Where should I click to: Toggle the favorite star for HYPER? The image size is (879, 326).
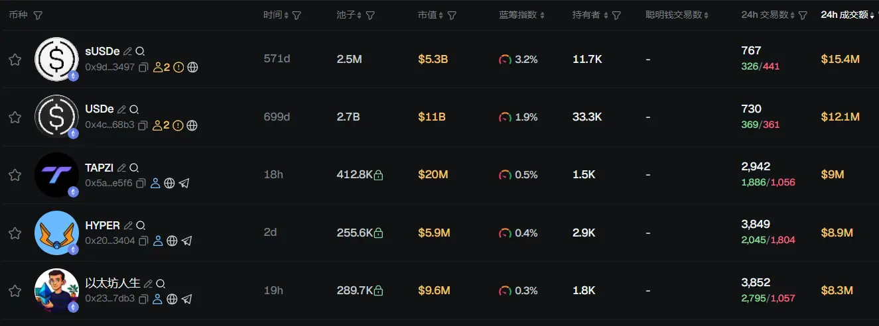pyautogui.click(x=15, y=233)
